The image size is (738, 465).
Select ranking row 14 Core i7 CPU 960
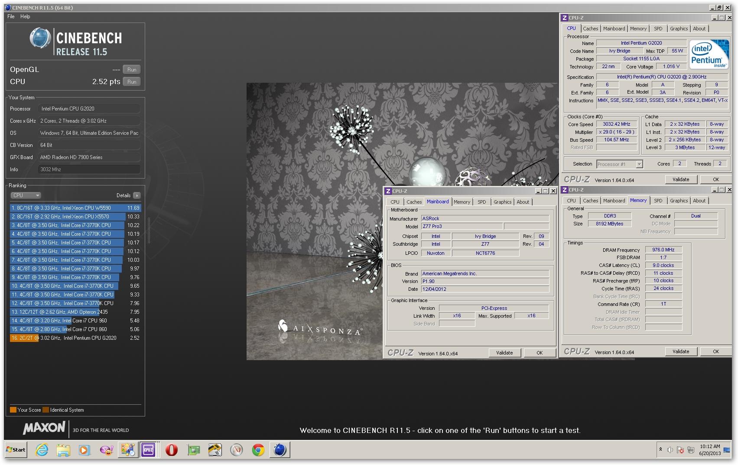[x=75, y=321]
